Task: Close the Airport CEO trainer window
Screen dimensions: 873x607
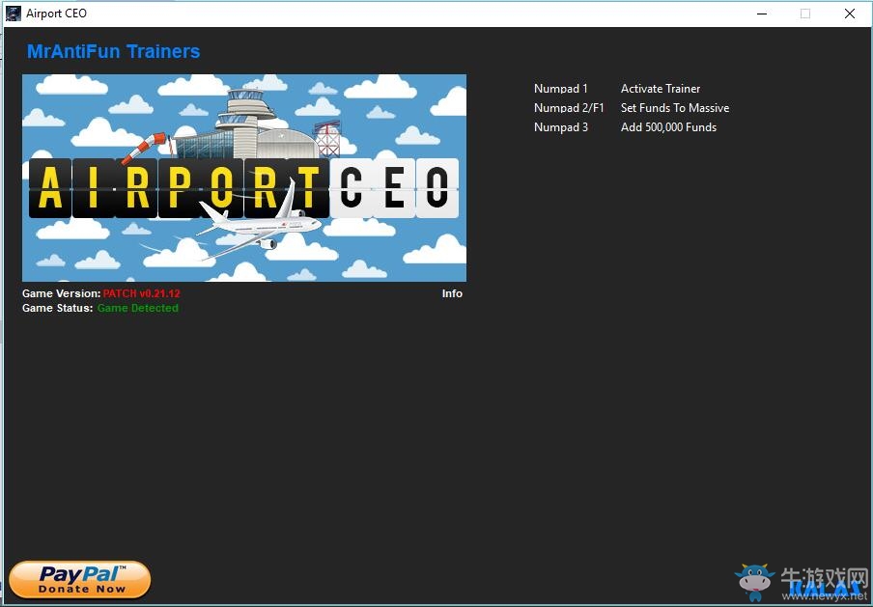Action: [850, 14]
